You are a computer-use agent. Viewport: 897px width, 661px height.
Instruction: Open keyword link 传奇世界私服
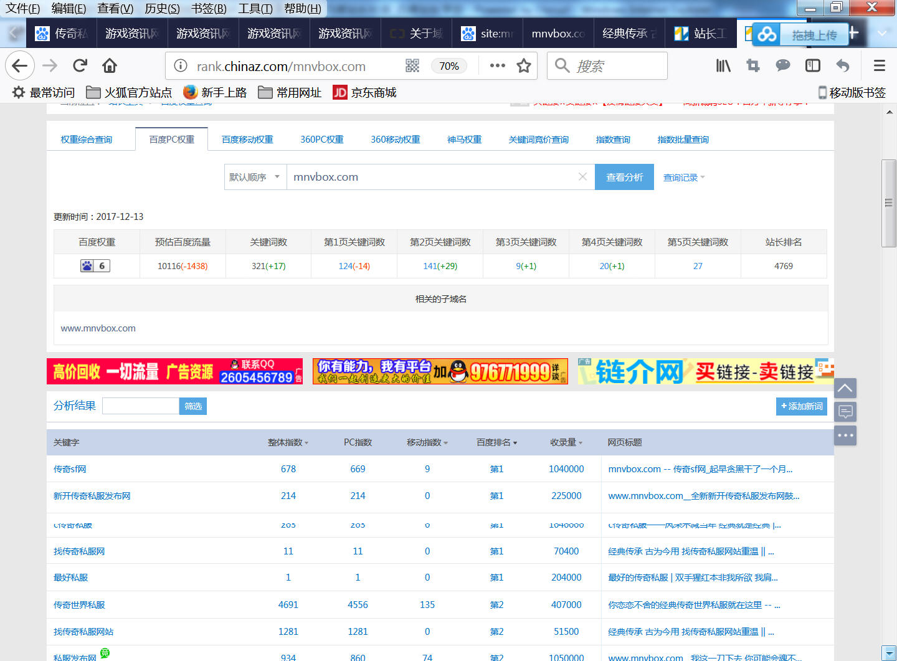[x=79, y=605]
